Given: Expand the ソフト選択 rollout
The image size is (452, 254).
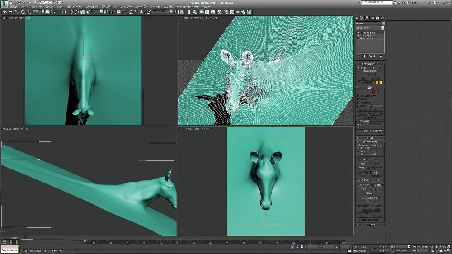Looking at the screenshot, I should click(x=370, y=138).
